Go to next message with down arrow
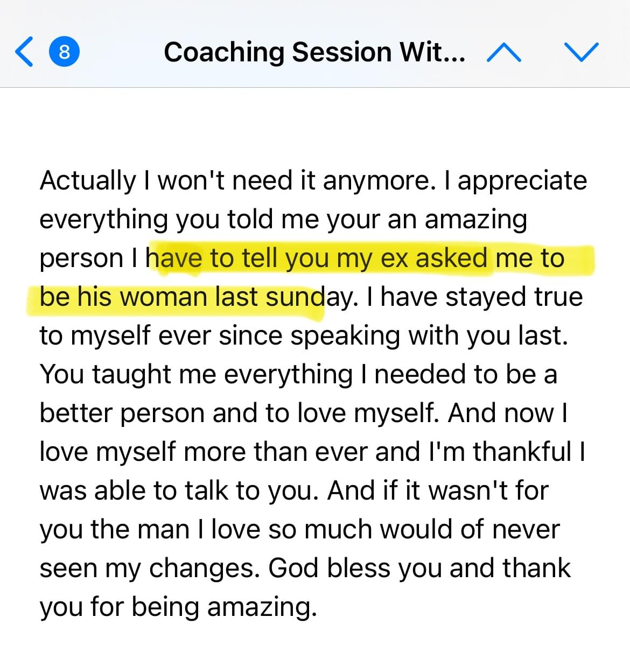Image resolution: width=630 pixels, height=659 pixels. point(582,52)
